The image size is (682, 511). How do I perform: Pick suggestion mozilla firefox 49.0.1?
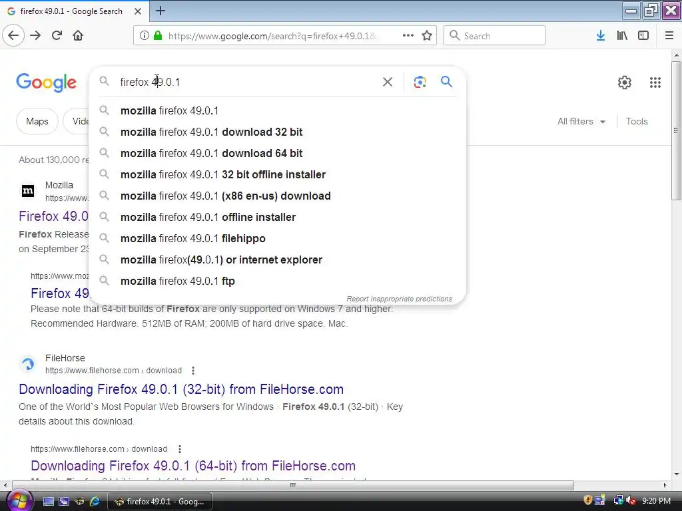pos(278,110)
